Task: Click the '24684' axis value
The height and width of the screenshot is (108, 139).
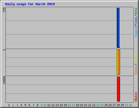Action: (4, 80)
